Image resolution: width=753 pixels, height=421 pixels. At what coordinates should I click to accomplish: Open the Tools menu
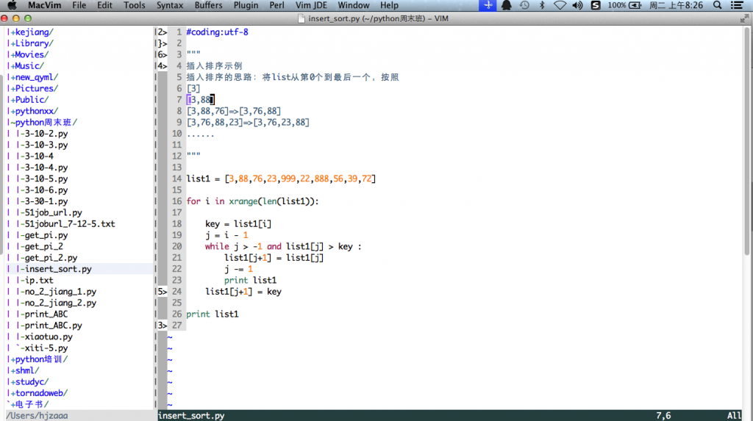(x=134, y=5)
